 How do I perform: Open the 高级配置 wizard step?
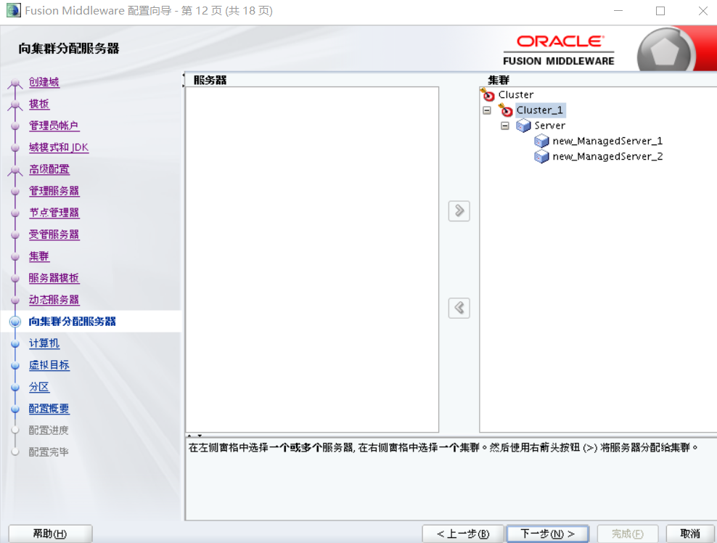[x=49, y=169]
